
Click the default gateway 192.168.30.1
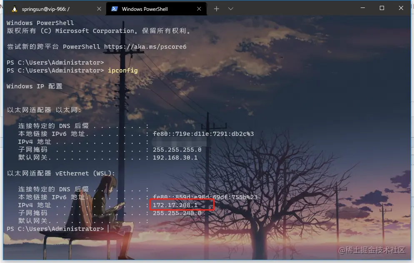point(175,158)
